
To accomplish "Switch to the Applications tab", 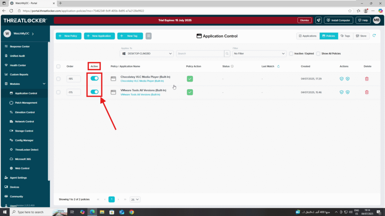I will (308, 36).
